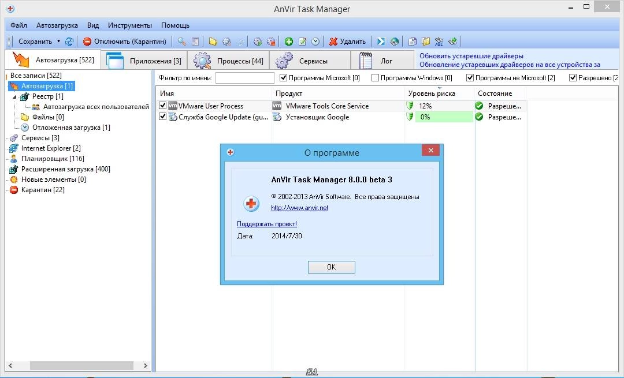624x378 pixels.
Task: Click the ABC spellcheck-like icon in toolbar
Action: click(439, 42)
